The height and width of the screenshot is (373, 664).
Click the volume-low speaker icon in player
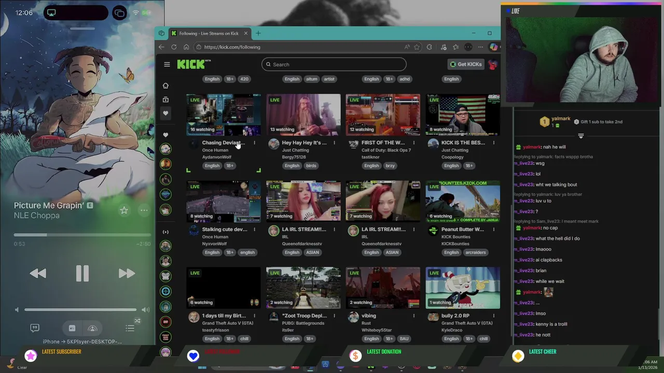[17, 310]
